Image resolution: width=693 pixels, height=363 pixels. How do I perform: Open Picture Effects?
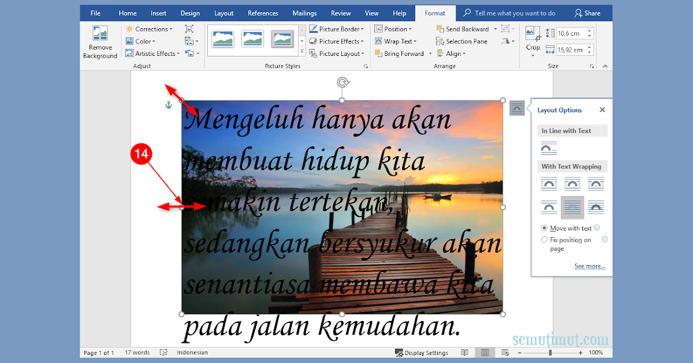338,41
